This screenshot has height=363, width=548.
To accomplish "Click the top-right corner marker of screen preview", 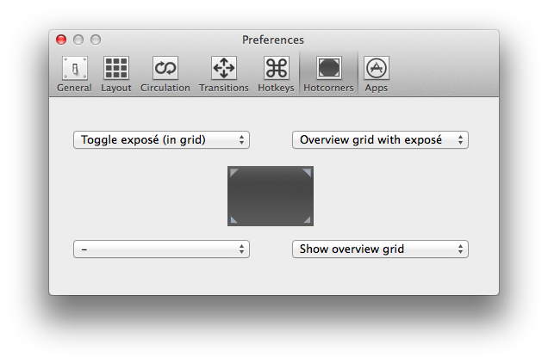I will (308, 173).
